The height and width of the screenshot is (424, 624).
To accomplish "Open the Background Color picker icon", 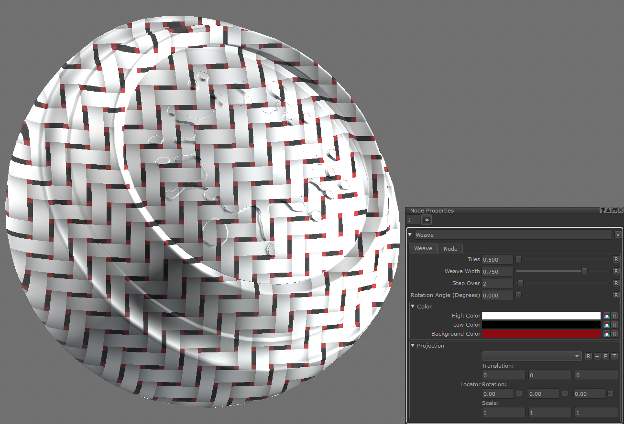I will (x=606, y=334).
